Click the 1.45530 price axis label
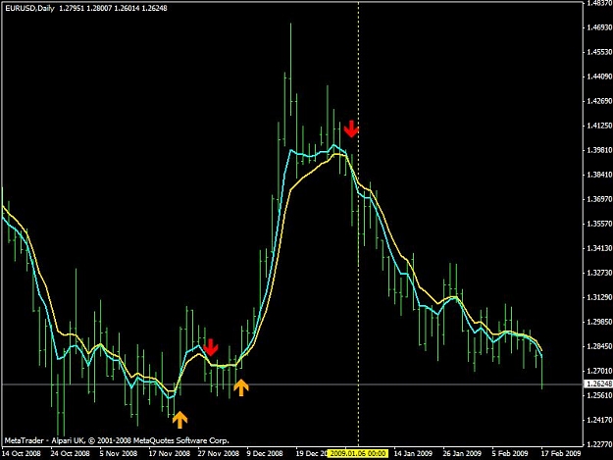 pyautogui.click(x=599, y=52)
